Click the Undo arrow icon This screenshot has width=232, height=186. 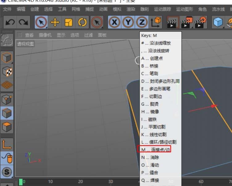point(10,22)
